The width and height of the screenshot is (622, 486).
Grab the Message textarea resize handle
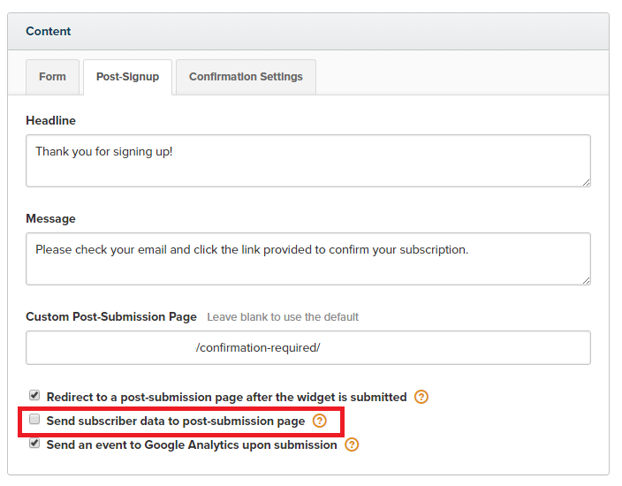(587, 280)
